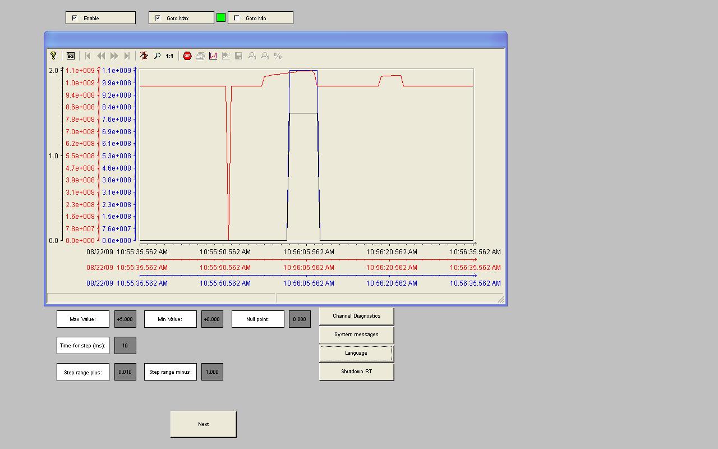Click the trend curve selection icon
718x449 pixels.
click(x=213, y=56)
